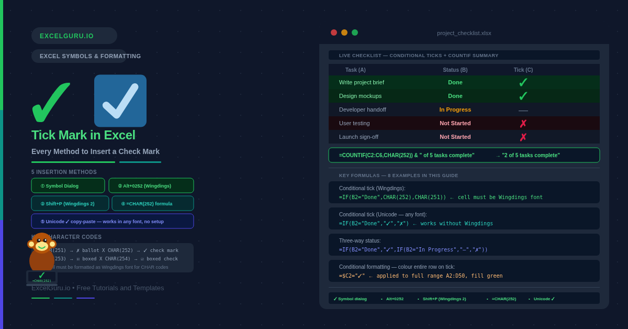Click the COUNTIF summary formula bar
628x329 pixels.
click(464, 155)
